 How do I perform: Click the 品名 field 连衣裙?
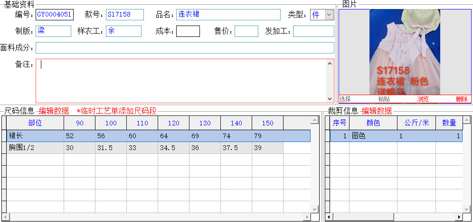(228, 15)
